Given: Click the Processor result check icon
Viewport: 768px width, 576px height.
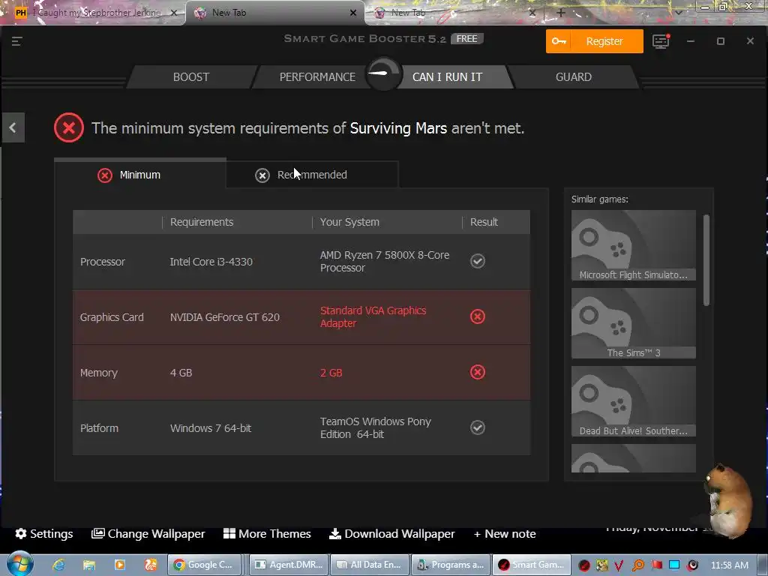Looking at the screenshot, I should pyautogui.click(x=478, y=261).
